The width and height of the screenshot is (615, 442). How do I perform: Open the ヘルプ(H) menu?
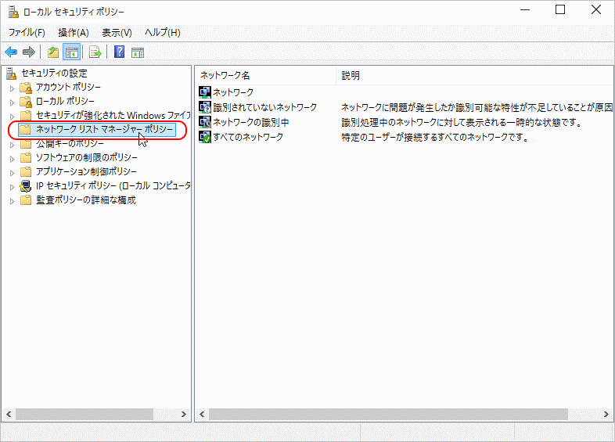(163, 33)
